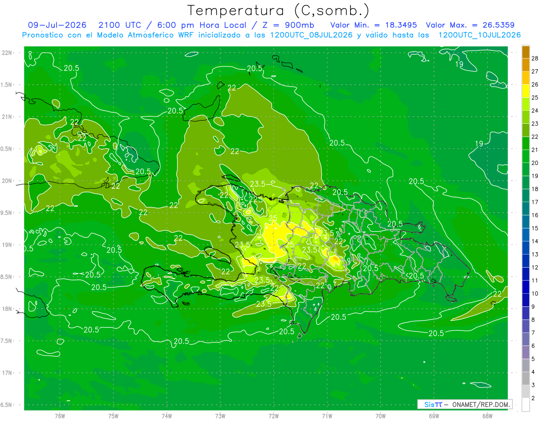Click the '76W' longitude axis label
Screen dimensions: 547x422
coord(60,416)
